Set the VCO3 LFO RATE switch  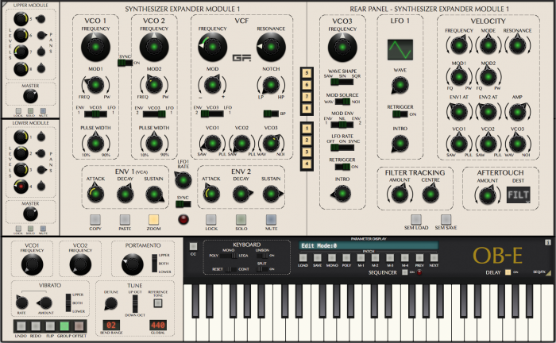342,147
